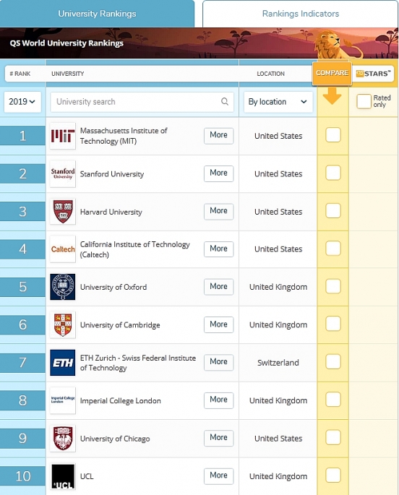
Task: Click United States in Chicago's row
Action: tap(278, 438)
